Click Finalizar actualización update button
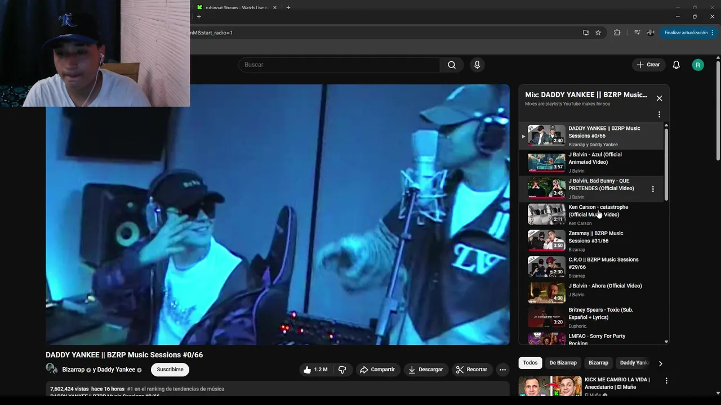This screenshot has height=405, width=721. [x=689, y=33]
